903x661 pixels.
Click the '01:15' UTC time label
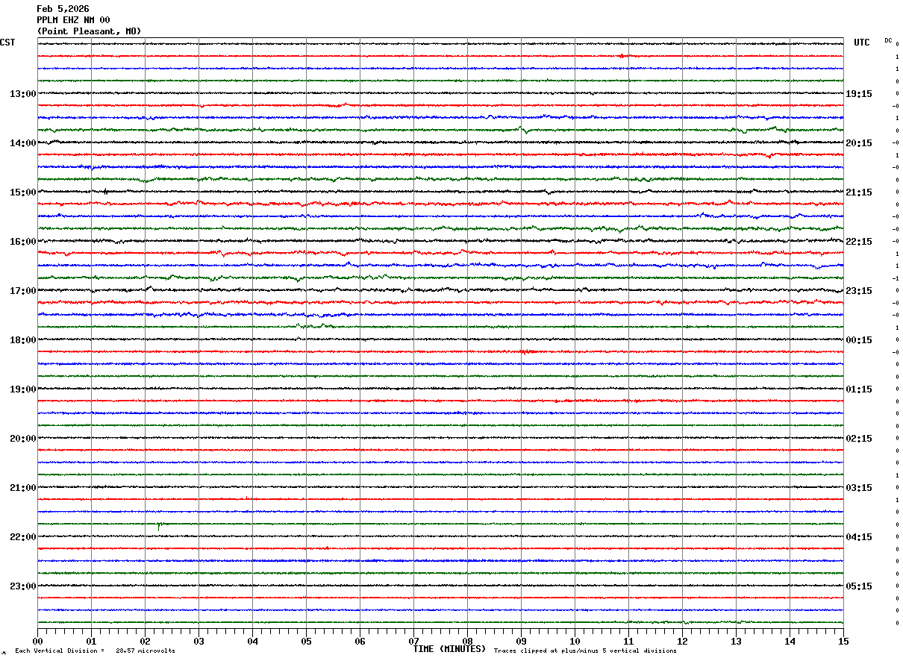[858, 389]
